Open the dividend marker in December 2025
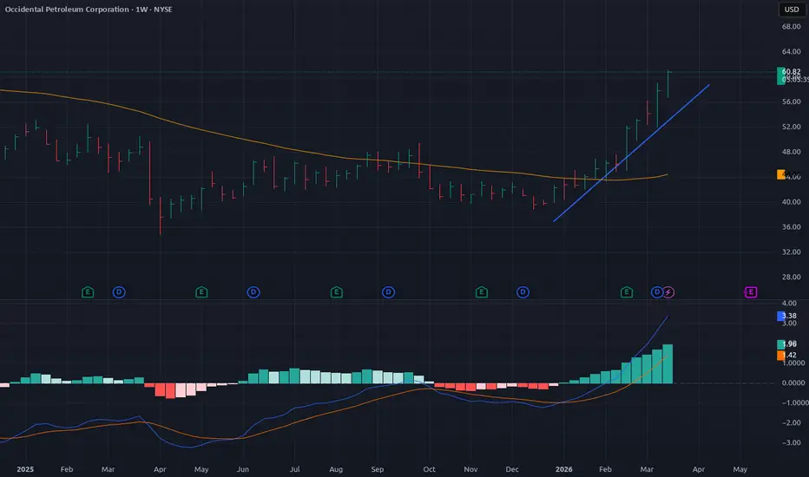The width and height of the screenshot is (809, 477). [523, 292]
